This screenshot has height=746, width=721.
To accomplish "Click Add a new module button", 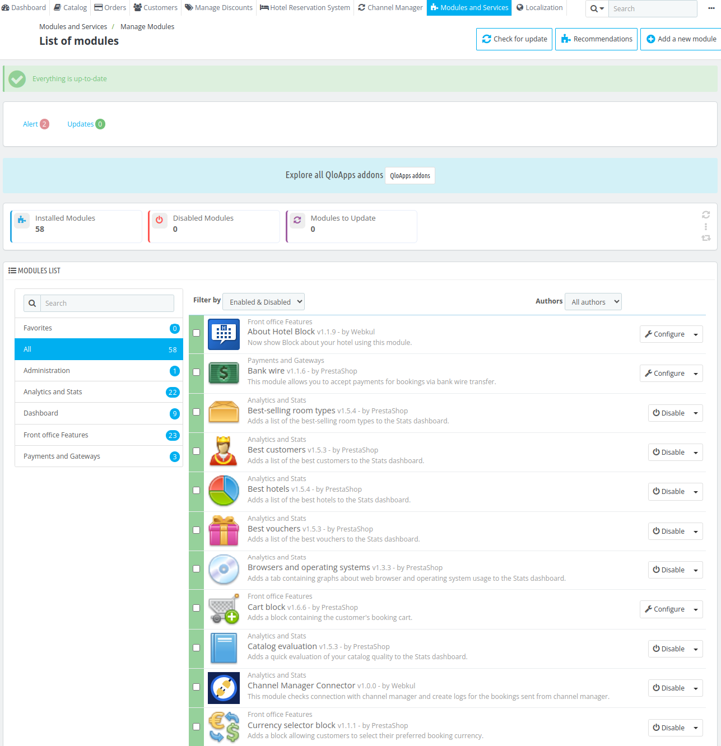I will [x=681, y=39].
